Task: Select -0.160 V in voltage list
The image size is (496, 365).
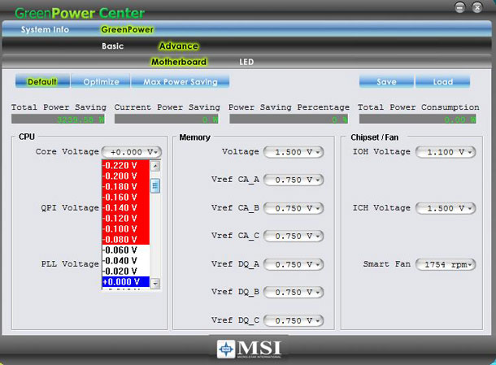Action: (125, 198)
